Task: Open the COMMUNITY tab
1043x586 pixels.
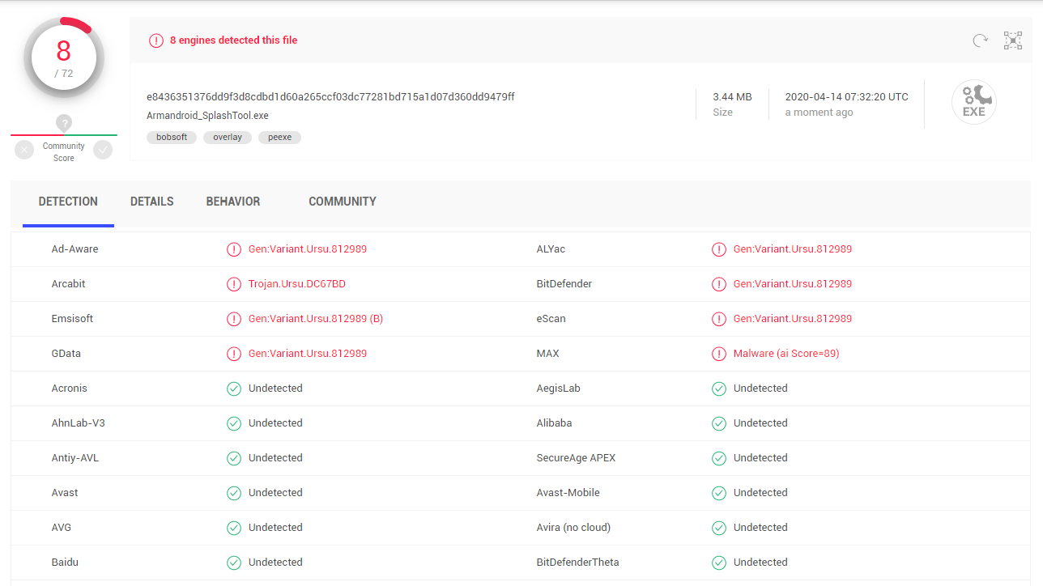Action: coord(343,202)
